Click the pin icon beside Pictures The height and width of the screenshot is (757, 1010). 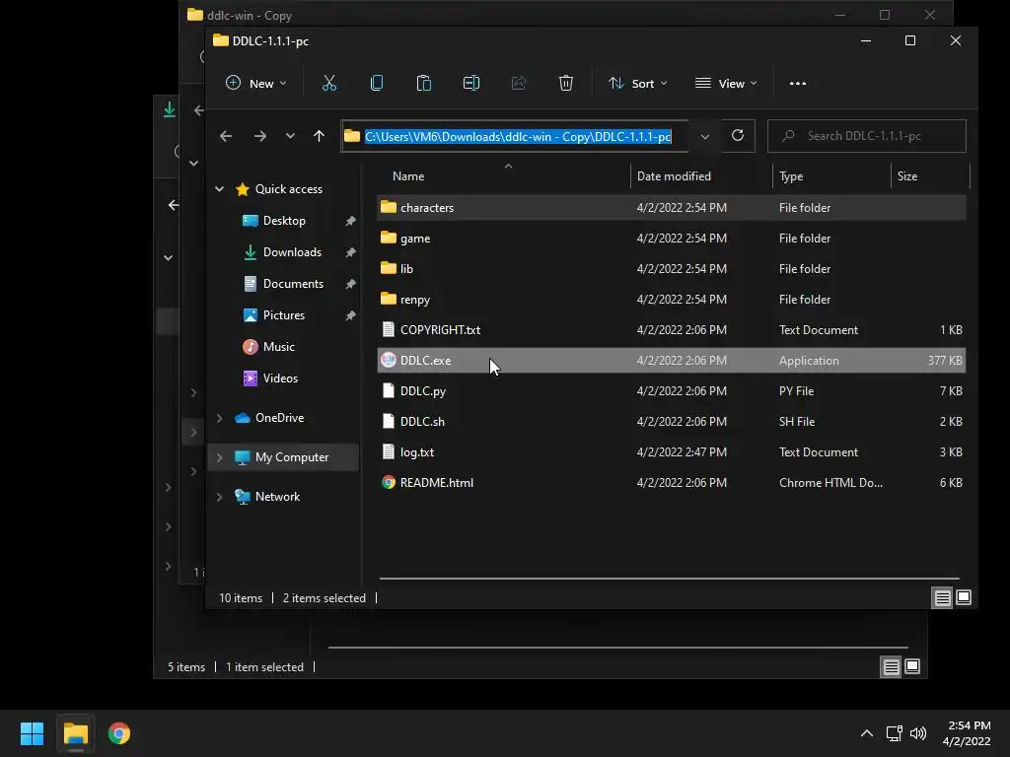pos(350,315)
